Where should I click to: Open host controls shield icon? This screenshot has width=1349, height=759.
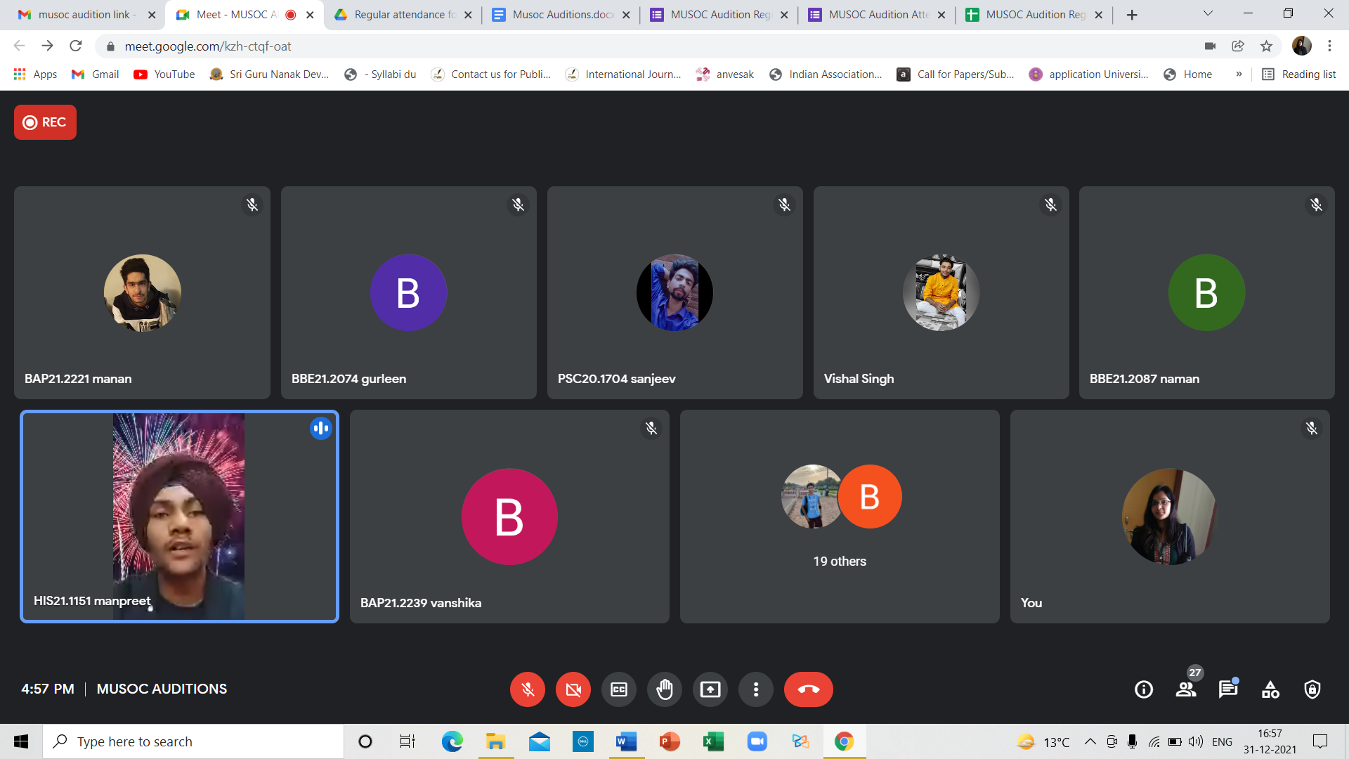pos(1312,689)
